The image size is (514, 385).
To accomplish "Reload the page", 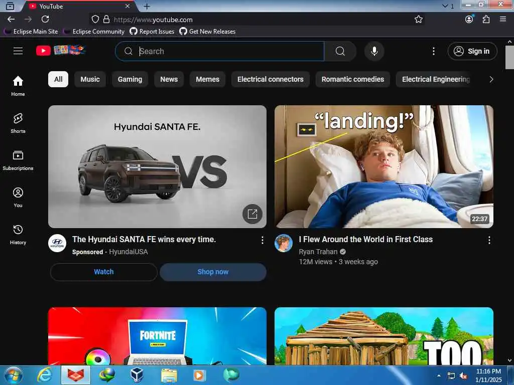I will (x=45, y=20).
